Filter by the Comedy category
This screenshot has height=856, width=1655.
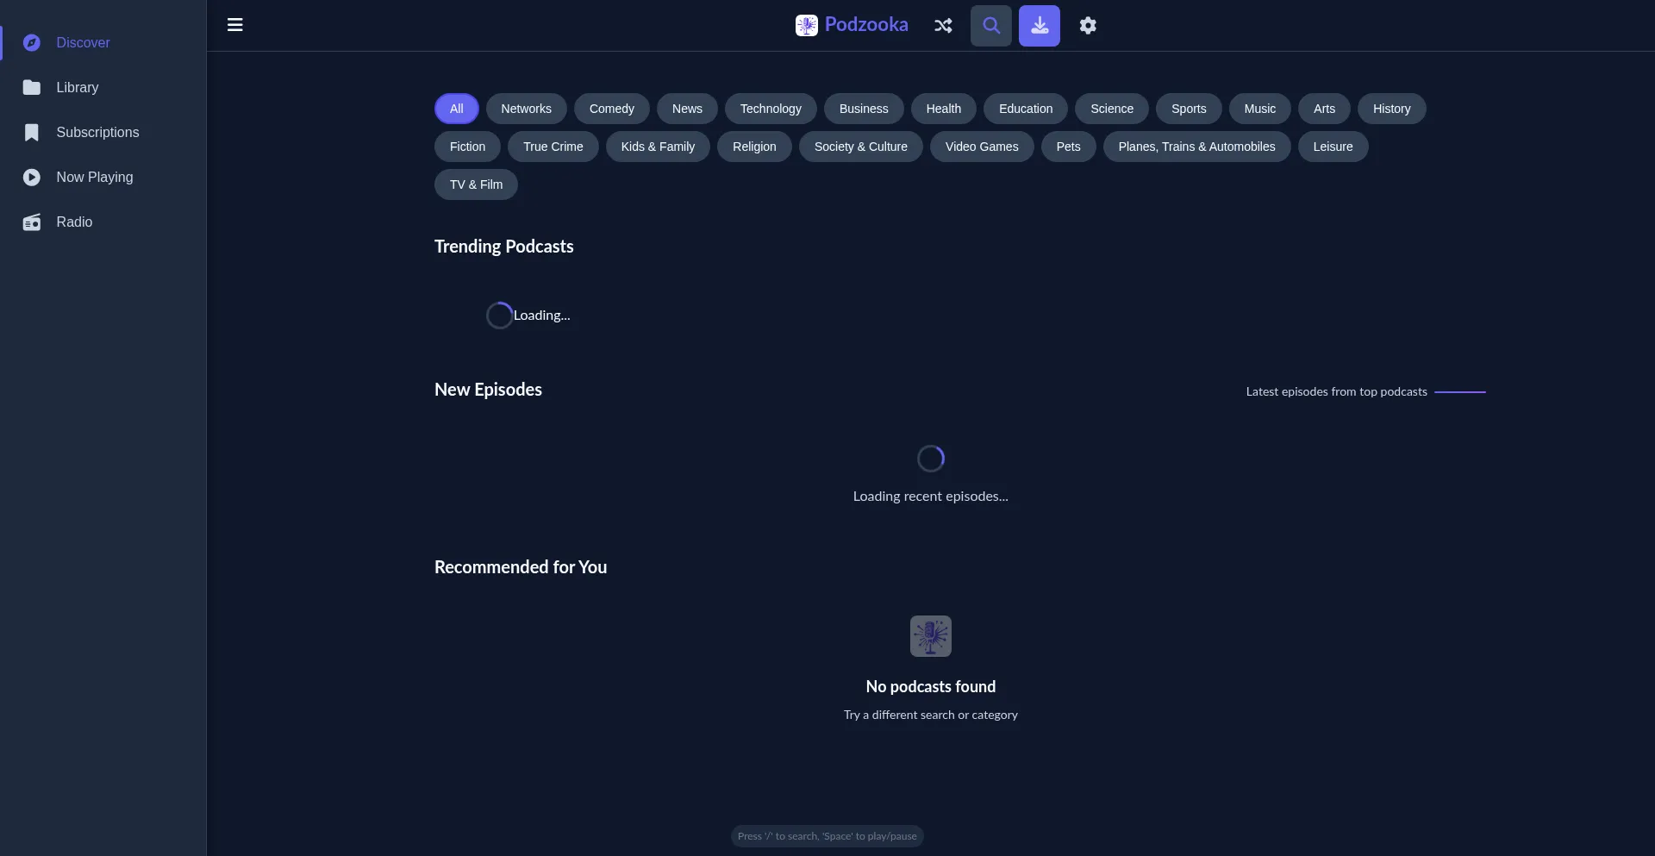[x=611, y=109]
